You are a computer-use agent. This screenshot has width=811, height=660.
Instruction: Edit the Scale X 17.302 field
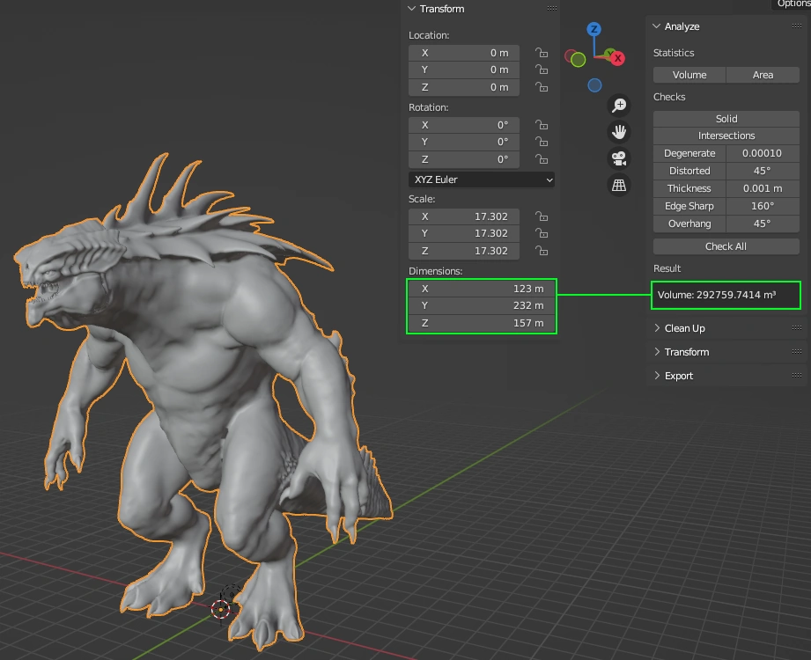(x=464, y=216)
